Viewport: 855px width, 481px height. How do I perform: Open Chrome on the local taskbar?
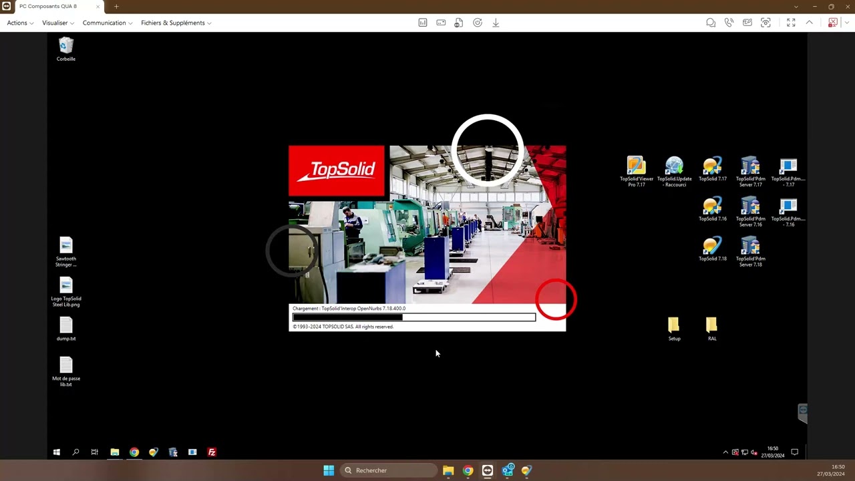coord(468,470)
